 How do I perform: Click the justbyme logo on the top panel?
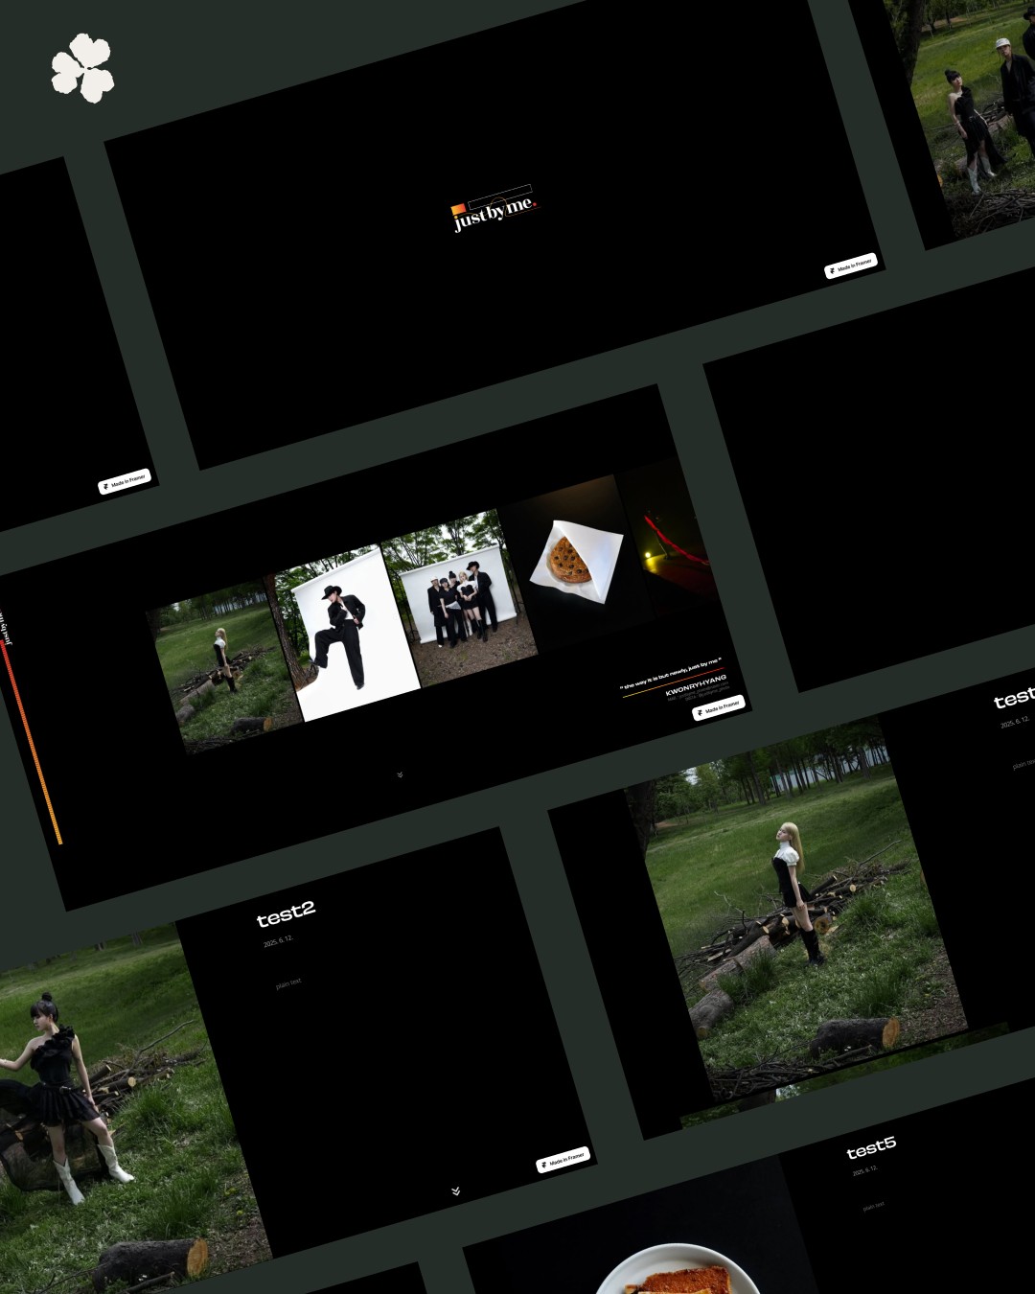[494, 209]
